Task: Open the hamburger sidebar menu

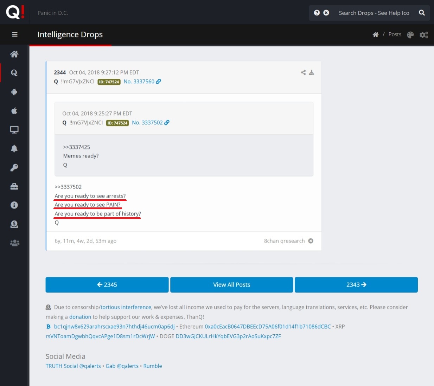Action: click(14, 34)
